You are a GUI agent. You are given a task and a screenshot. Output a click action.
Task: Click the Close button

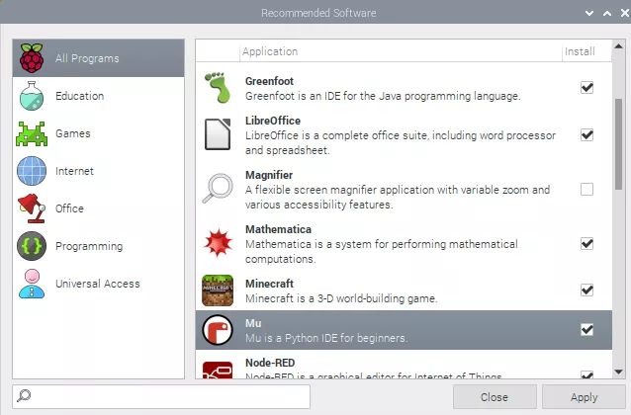coord(495,396)
